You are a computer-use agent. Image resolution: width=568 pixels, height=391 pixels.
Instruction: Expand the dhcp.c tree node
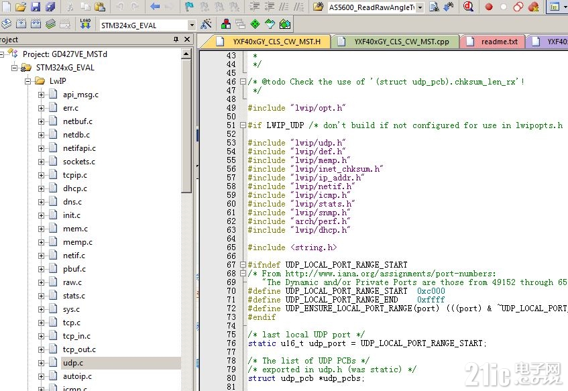click(41, 189)
